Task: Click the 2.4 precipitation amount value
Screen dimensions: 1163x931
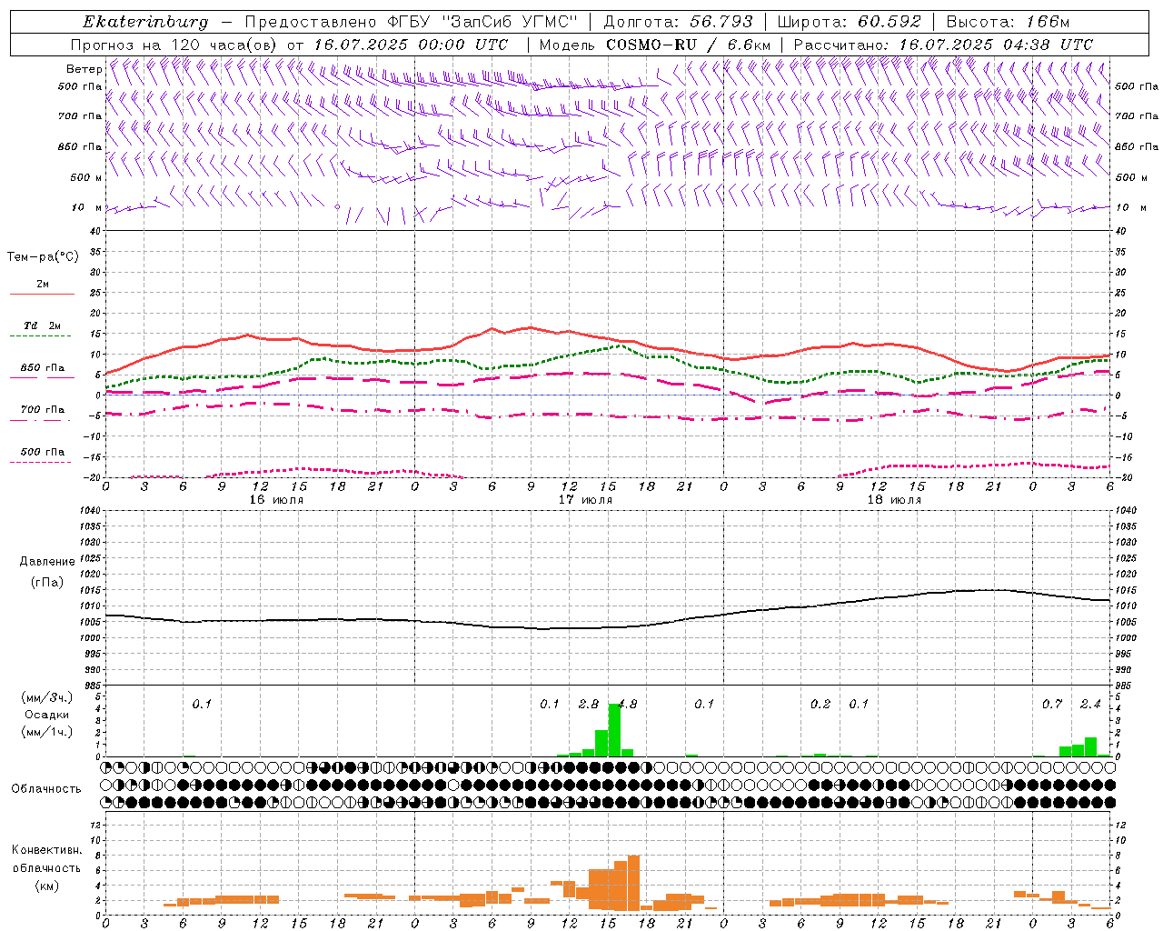Action: (x=1090, y=705)
